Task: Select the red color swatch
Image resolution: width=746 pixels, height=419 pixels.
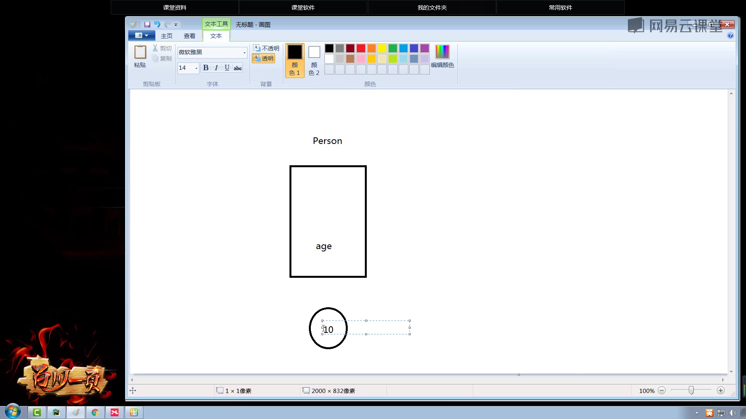Action: pos(361,48)
